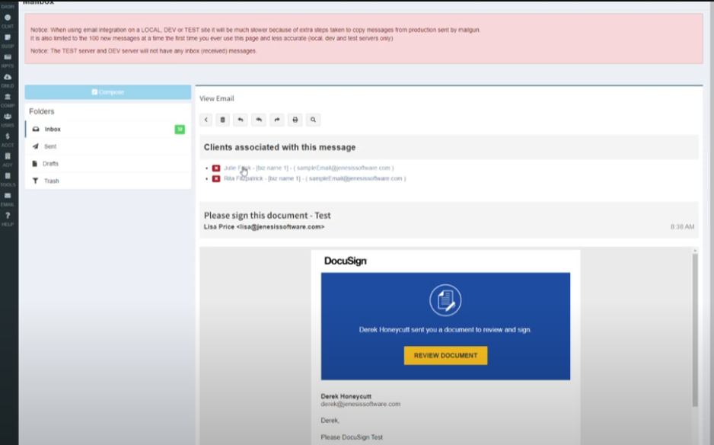The width and height of the screenshot is (714, 445).
Task: Open the HELP section in the sidebar
Action: [8, 219]
